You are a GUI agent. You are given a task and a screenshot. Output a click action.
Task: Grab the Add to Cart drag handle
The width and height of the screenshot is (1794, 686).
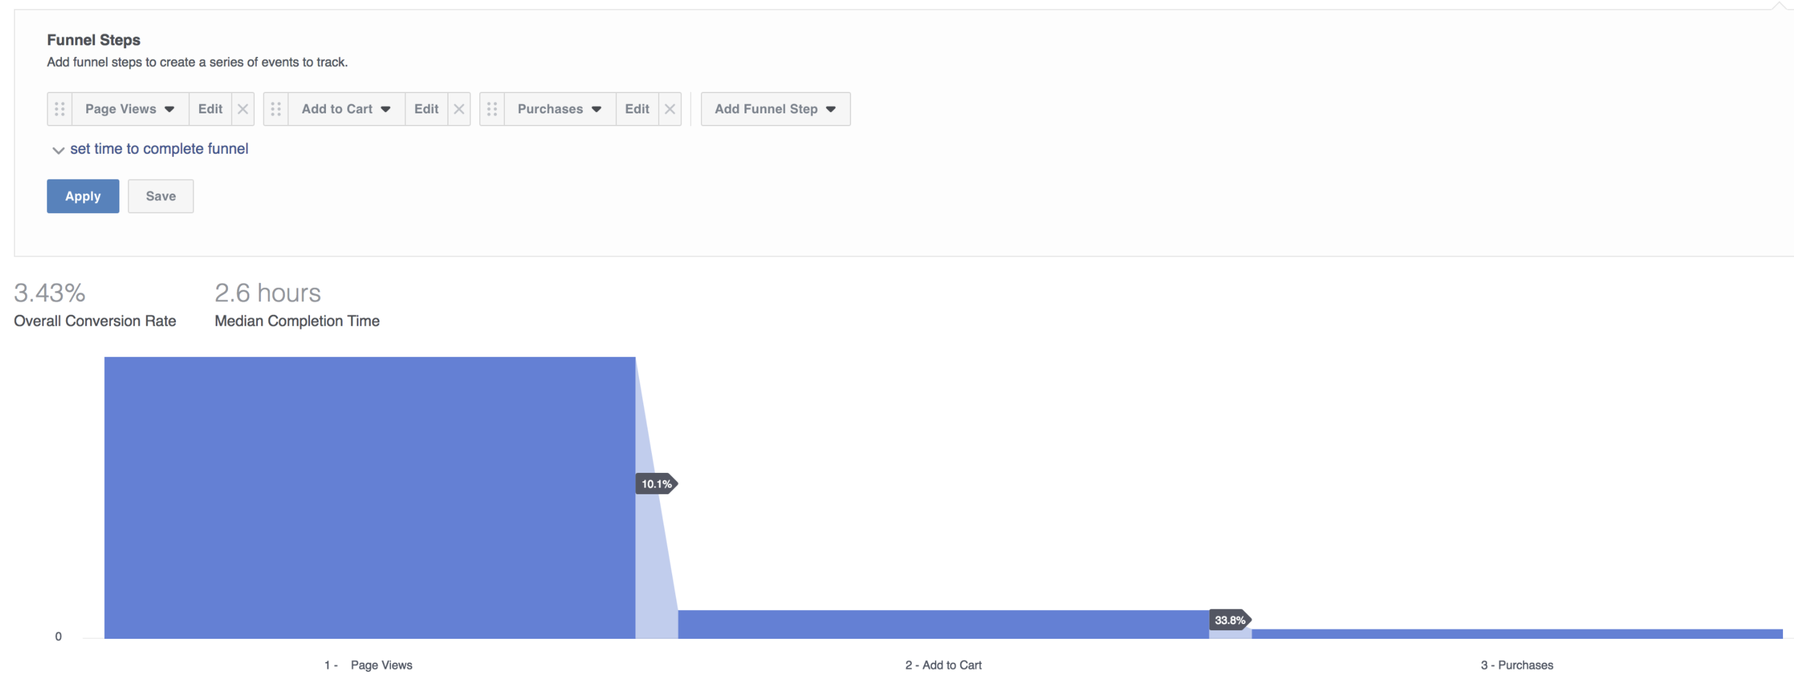276,110
